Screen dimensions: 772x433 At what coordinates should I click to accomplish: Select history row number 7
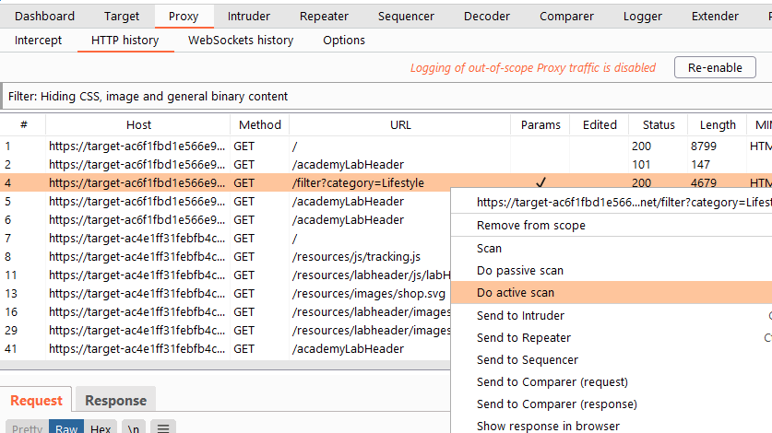pyautogui.click(x=225, y=238)
